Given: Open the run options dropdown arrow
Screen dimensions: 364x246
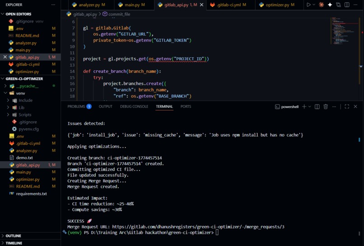Looking at the screenshot, I should 314,5.
